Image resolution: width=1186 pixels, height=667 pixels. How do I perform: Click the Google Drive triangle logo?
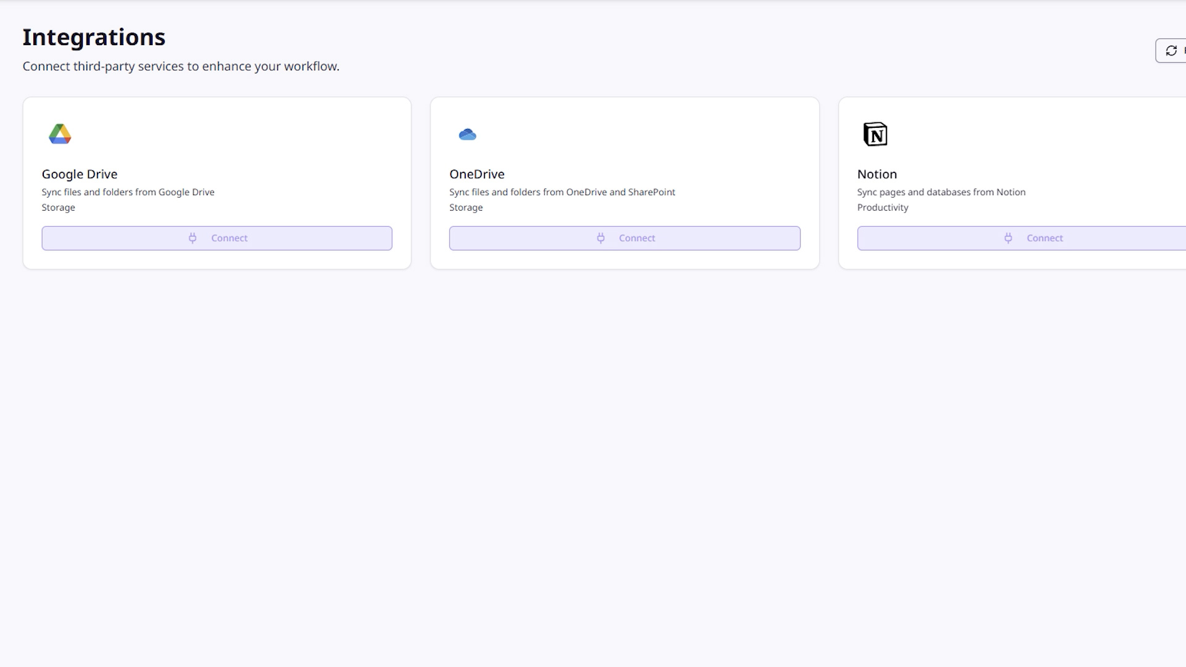[x=59, y=134]
